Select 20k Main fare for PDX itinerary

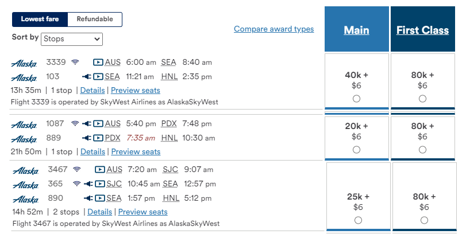356,150
